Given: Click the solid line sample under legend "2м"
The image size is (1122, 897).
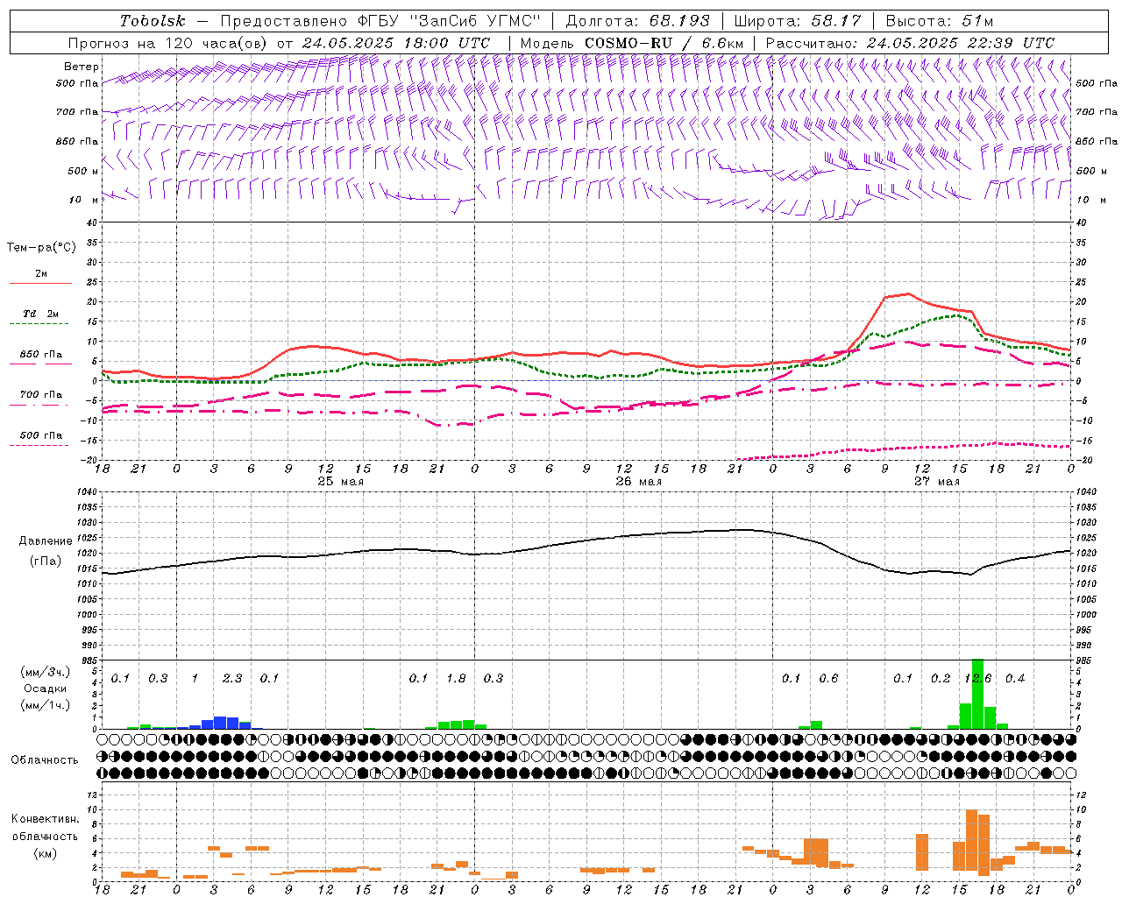Looking at the screenshot, I should 39,284.
